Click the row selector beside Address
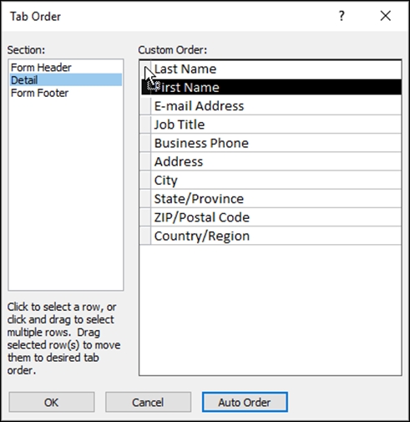This screenshot has height=422, width=410. click(x=145, y=161)
